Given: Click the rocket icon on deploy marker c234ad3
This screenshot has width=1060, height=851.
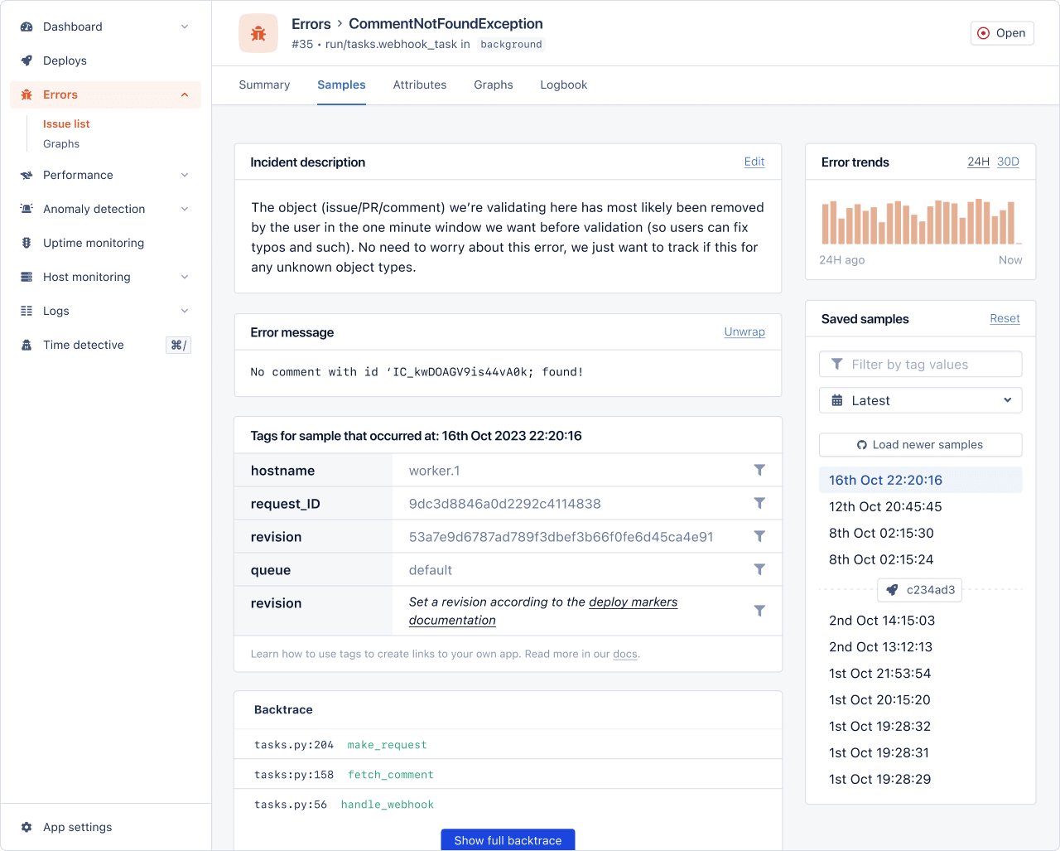Looking at the screenshot, I should pyautogui.click(x=892, y=590).
